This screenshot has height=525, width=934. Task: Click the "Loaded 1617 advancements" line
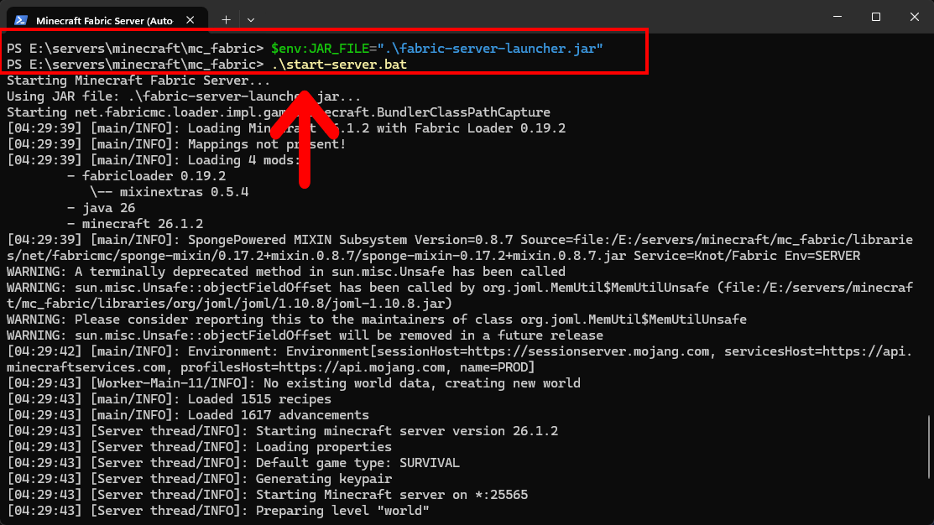click(188, 415)
